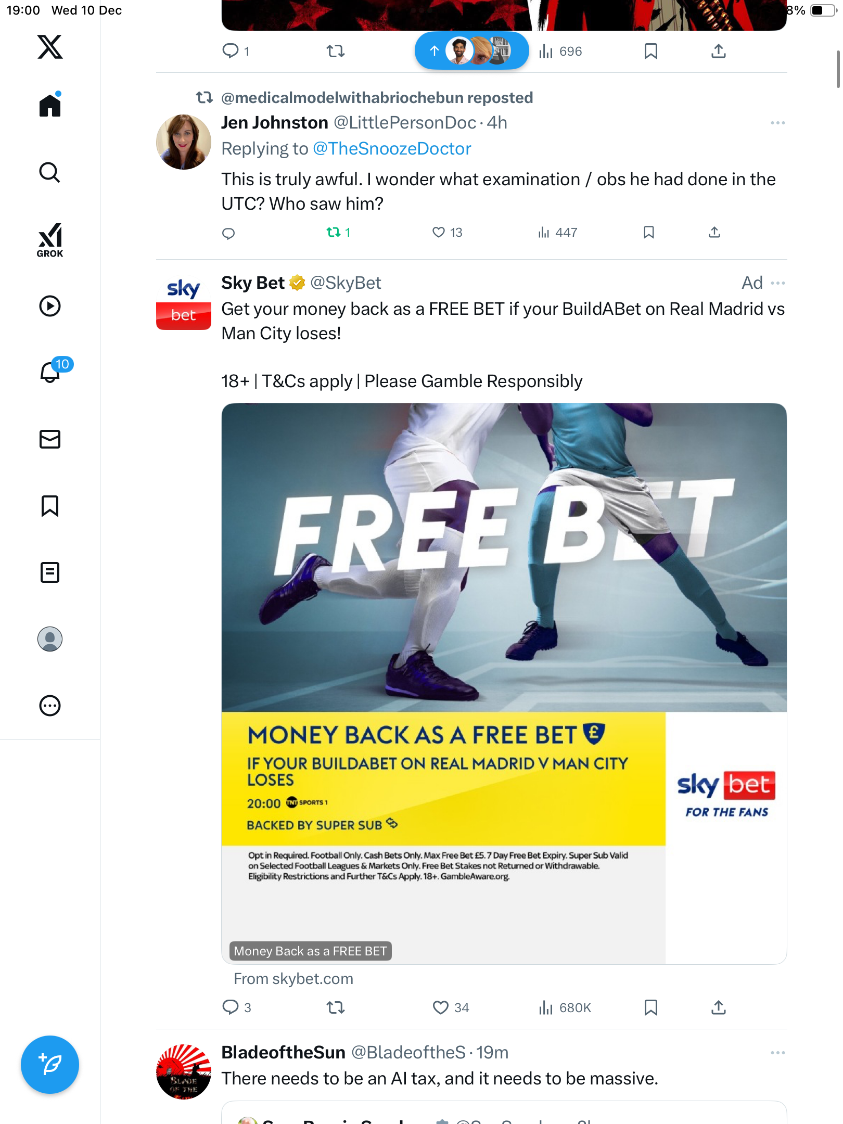Go to the Home feed icon
This screenshot has height=1124, width=843.
coord(50,104)
